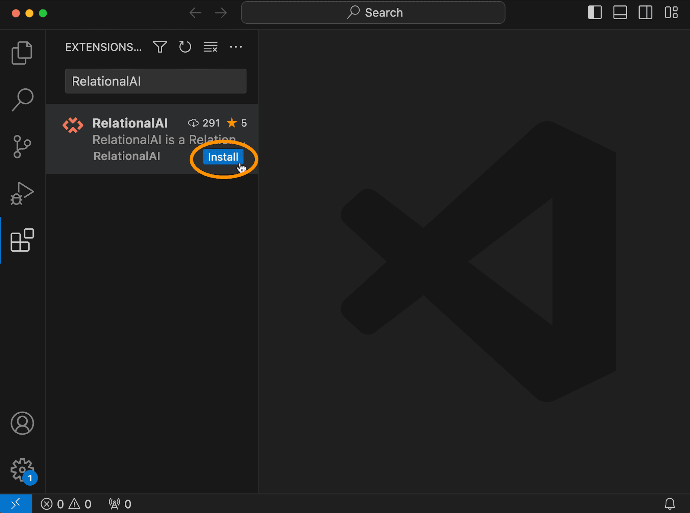Click the RelationalAI publisher name
This screenshot has width=690, height=513.
tap(127, 156)
